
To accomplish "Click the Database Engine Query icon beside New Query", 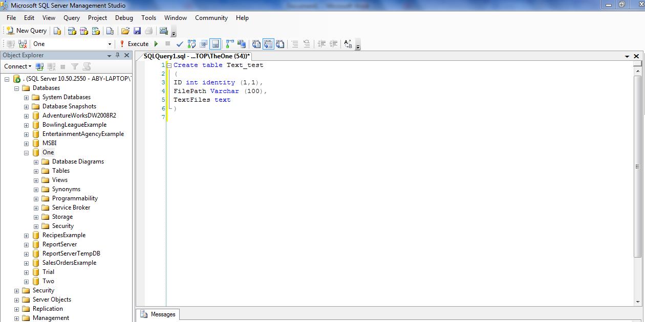I will click(x=57, y=31).
